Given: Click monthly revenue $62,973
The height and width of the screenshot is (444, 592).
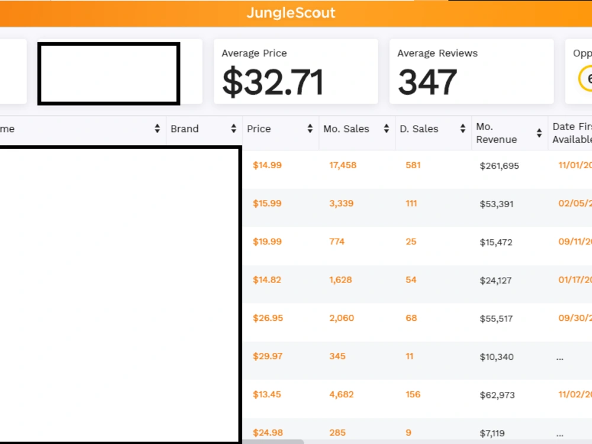Looking at the screenshot, I should [x=497, y=395].
